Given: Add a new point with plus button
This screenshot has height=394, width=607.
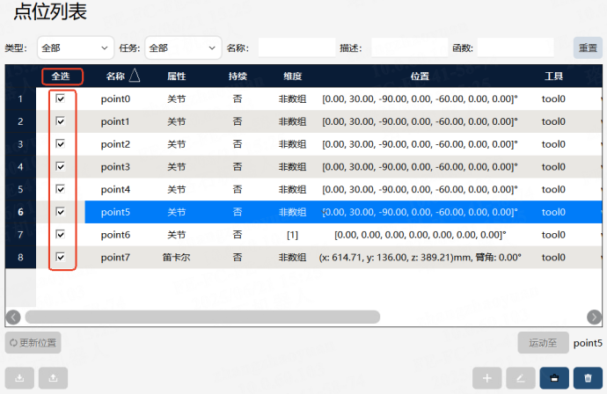Looking at the screenshot, I should pos(487,378).
